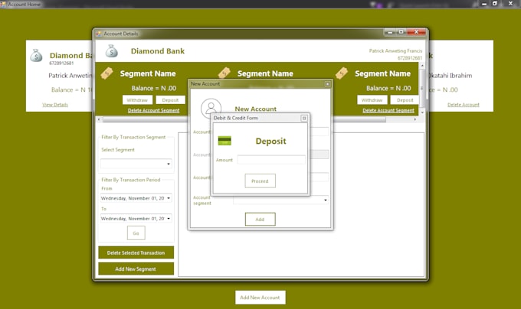The image size is (521, 309).
Task: Close the New Account dialog
Action: point(327,84)
